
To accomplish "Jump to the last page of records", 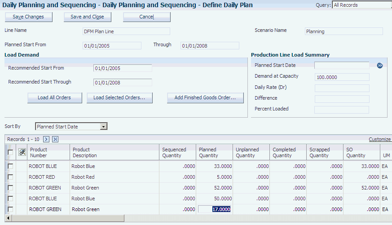I will coord(55,139).
